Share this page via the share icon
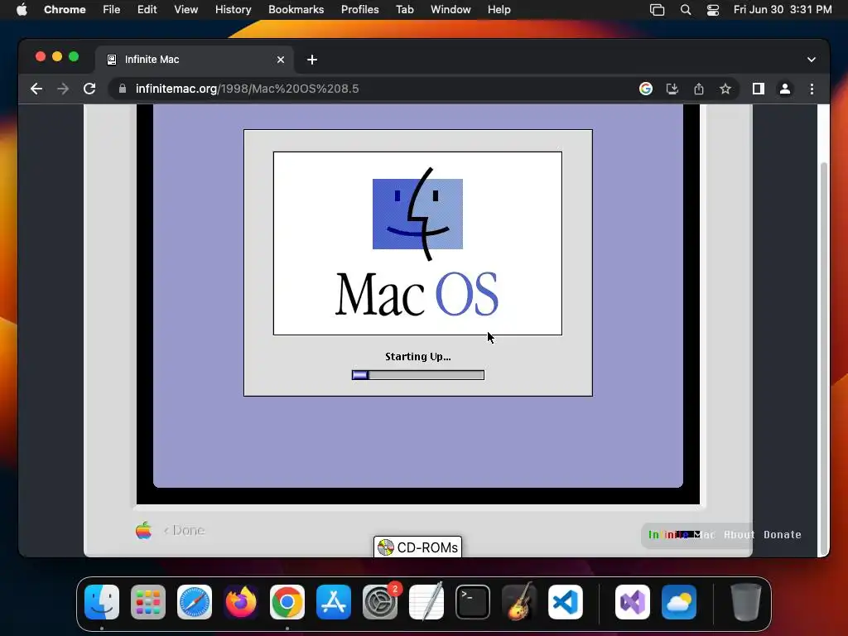848x636 pixels. coord(699,89)
